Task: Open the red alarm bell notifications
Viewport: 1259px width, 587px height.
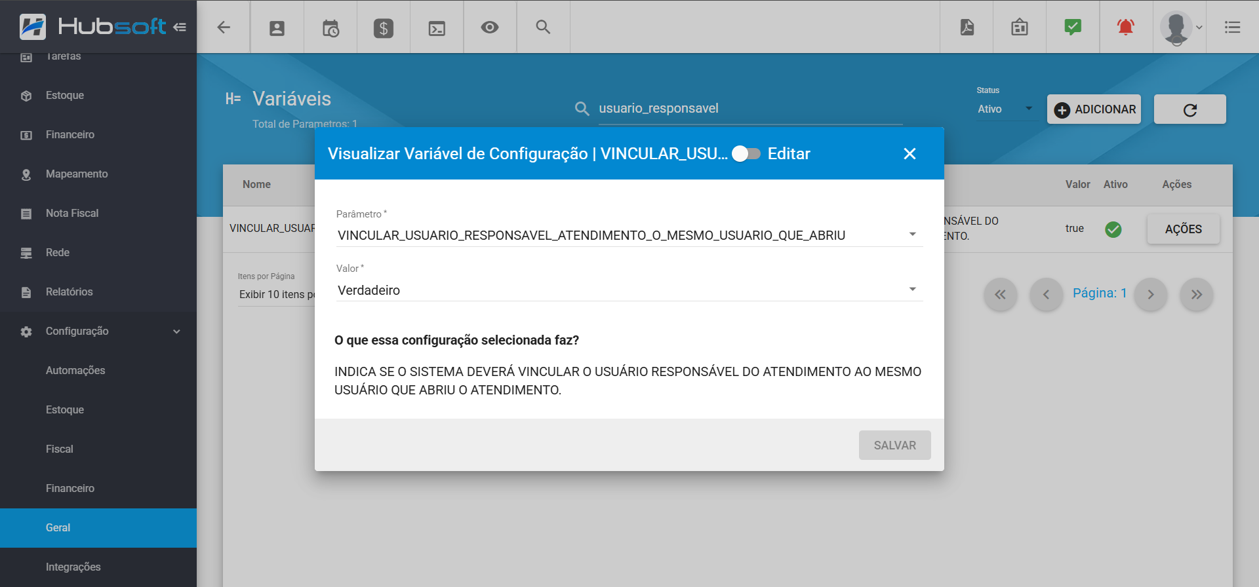Action: (1125, 28)
